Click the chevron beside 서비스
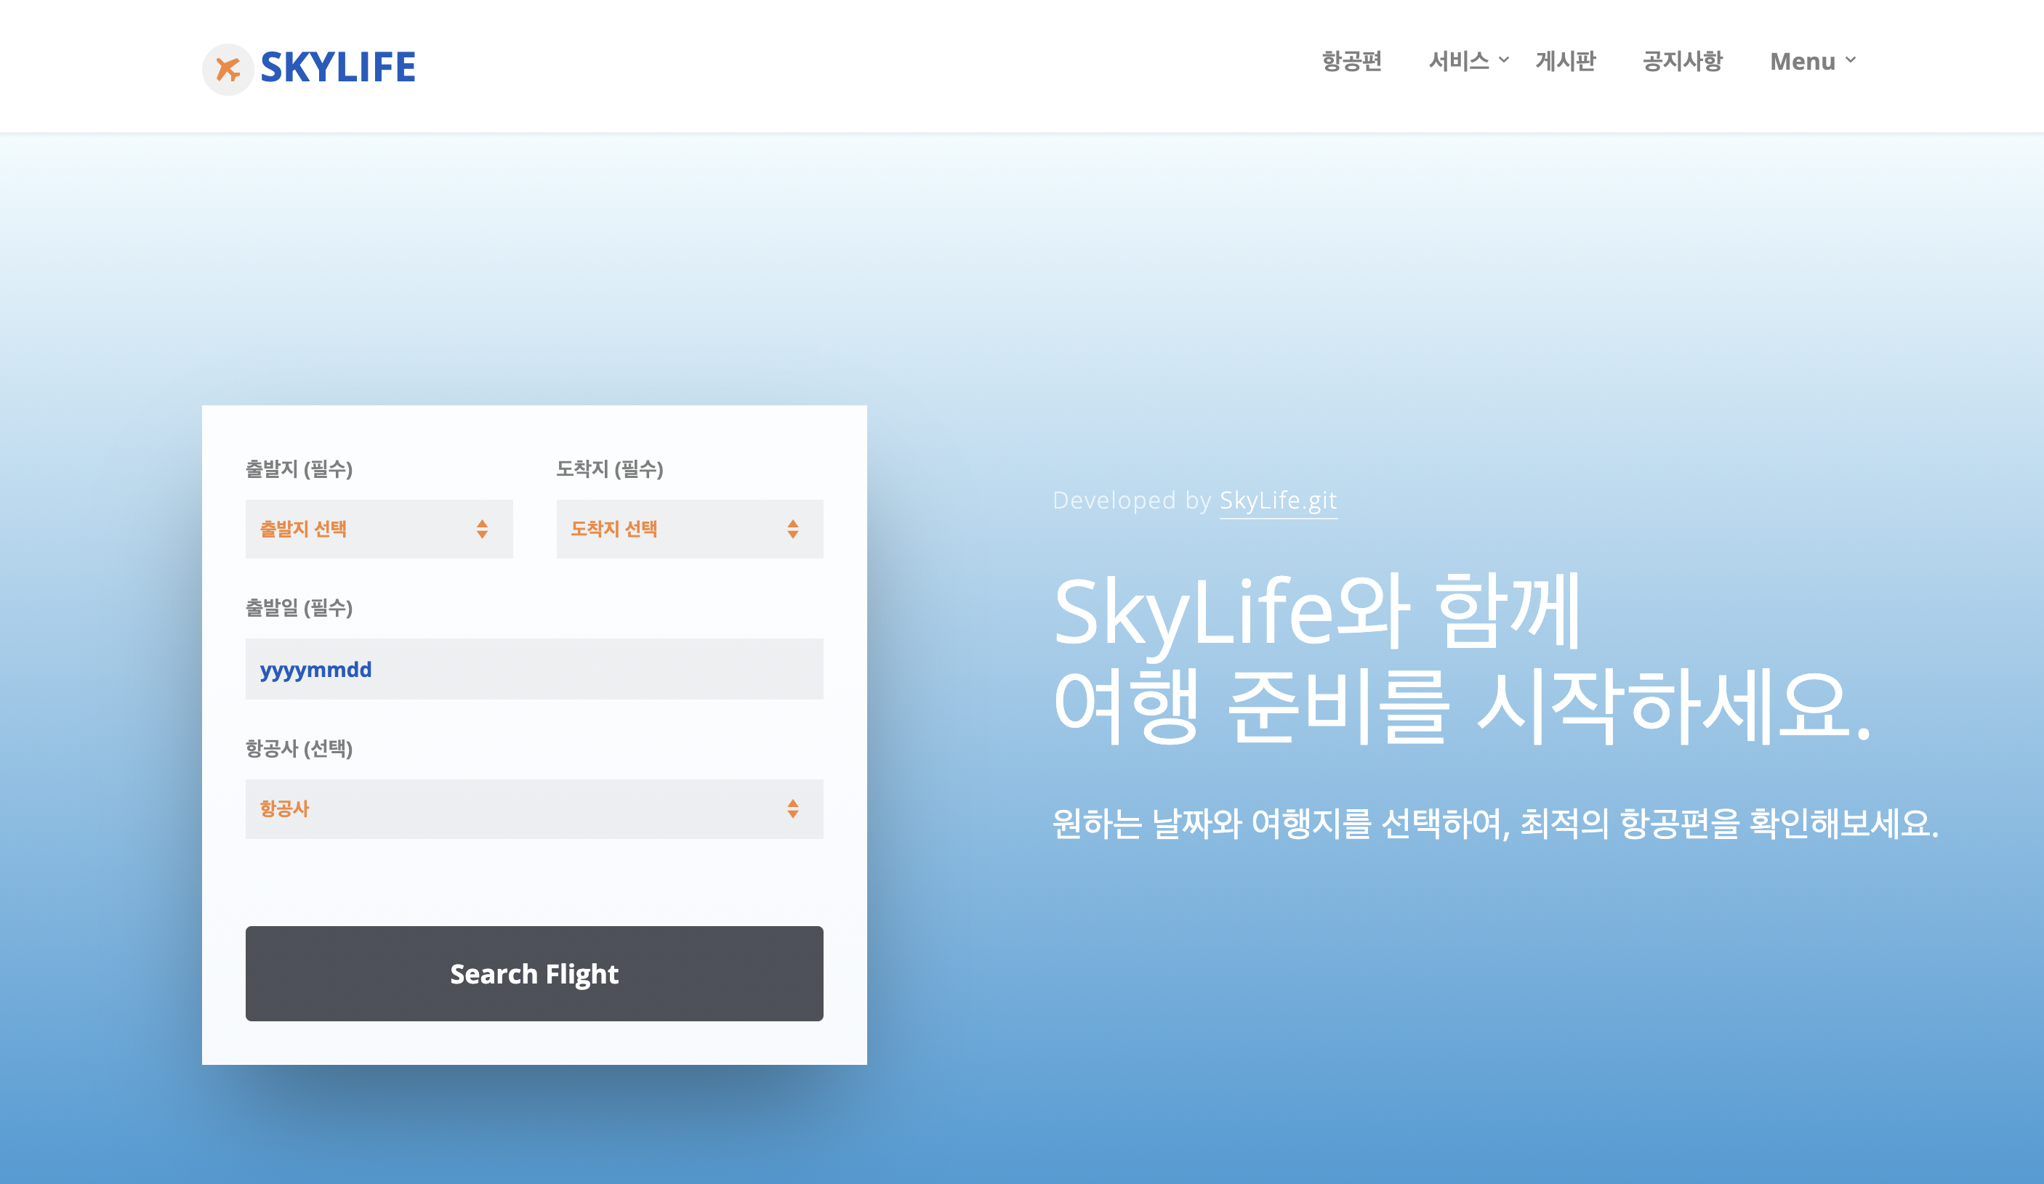Image resolution: width=2044 pixels, height=1184 pixels. tap(1504, 60)
